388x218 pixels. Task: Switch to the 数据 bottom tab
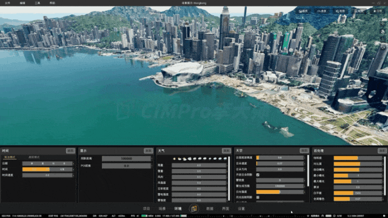pyautogui.click(x=210, y=208)
